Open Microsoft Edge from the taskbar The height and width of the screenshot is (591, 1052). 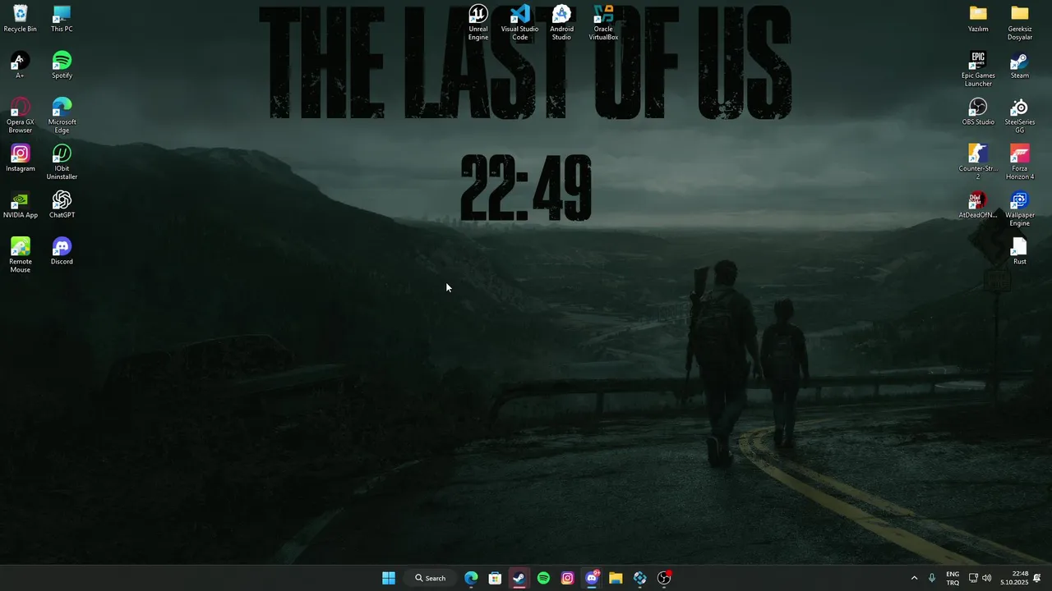coord(471,578)
